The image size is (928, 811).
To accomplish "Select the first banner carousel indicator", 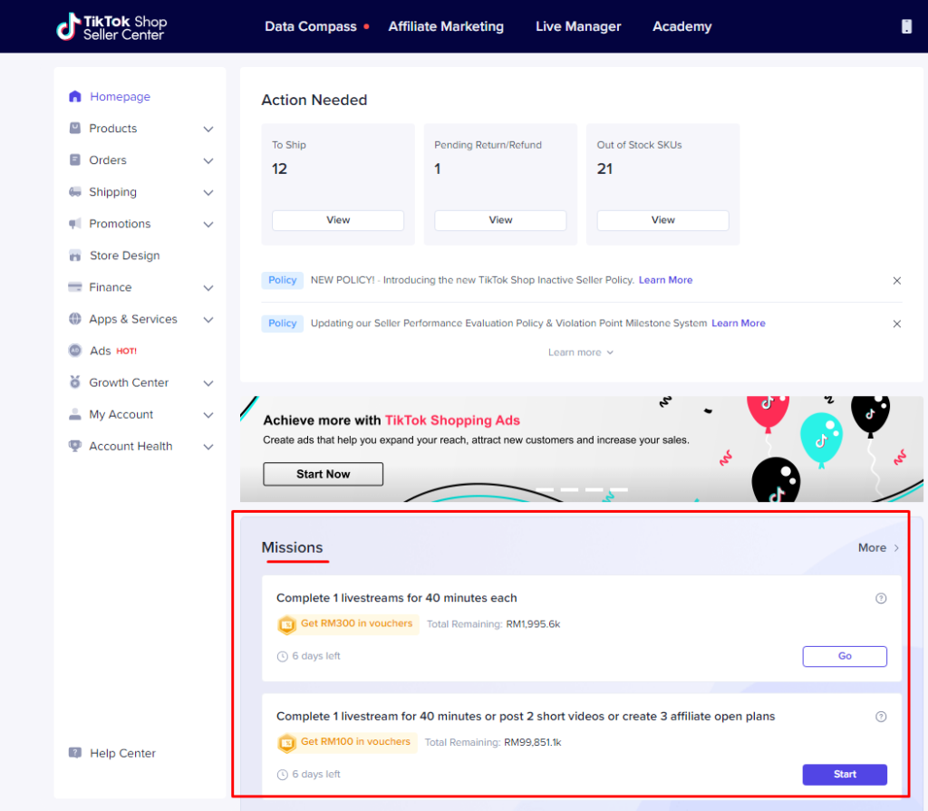I will [545, 489].
